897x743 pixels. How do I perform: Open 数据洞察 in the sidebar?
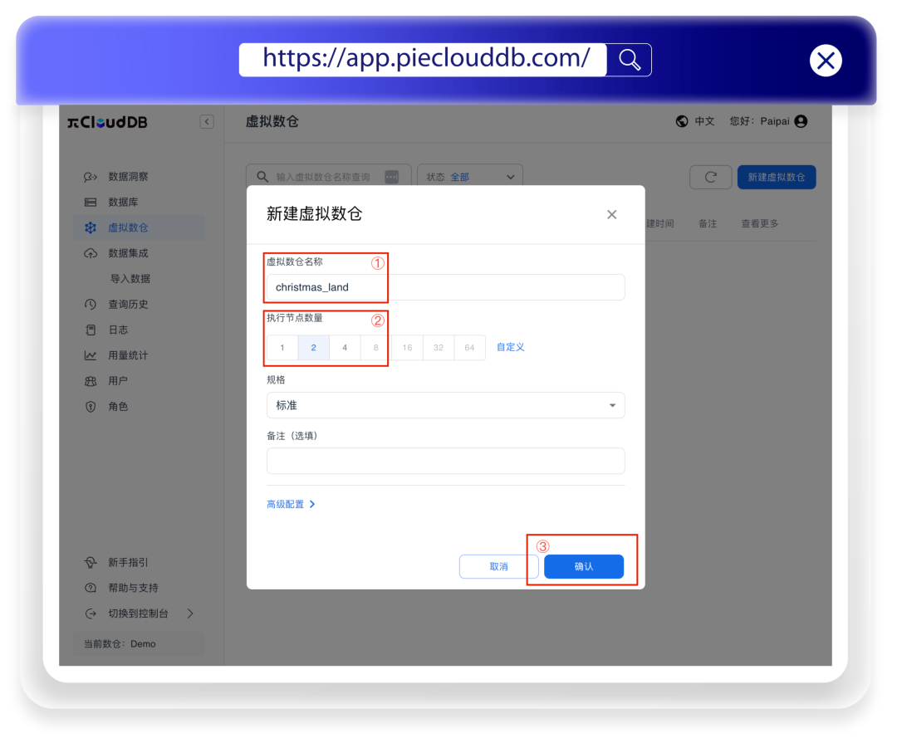(128, 177)
